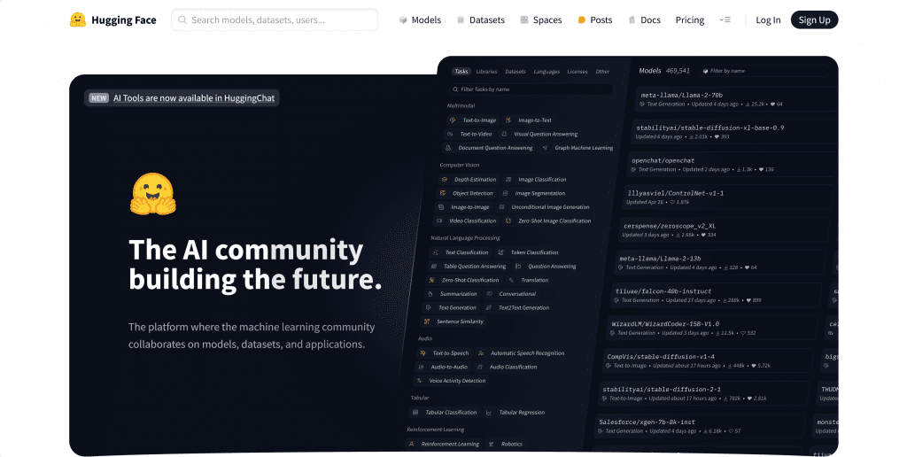Switch to the Libraries tab

coord(486,72)
